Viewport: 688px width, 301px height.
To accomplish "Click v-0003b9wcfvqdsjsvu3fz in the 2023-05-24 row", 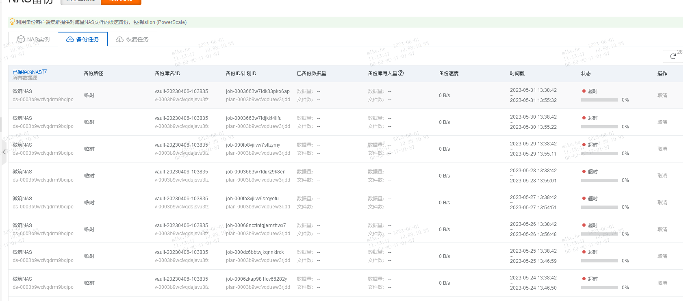I will (x=182, y=287).
